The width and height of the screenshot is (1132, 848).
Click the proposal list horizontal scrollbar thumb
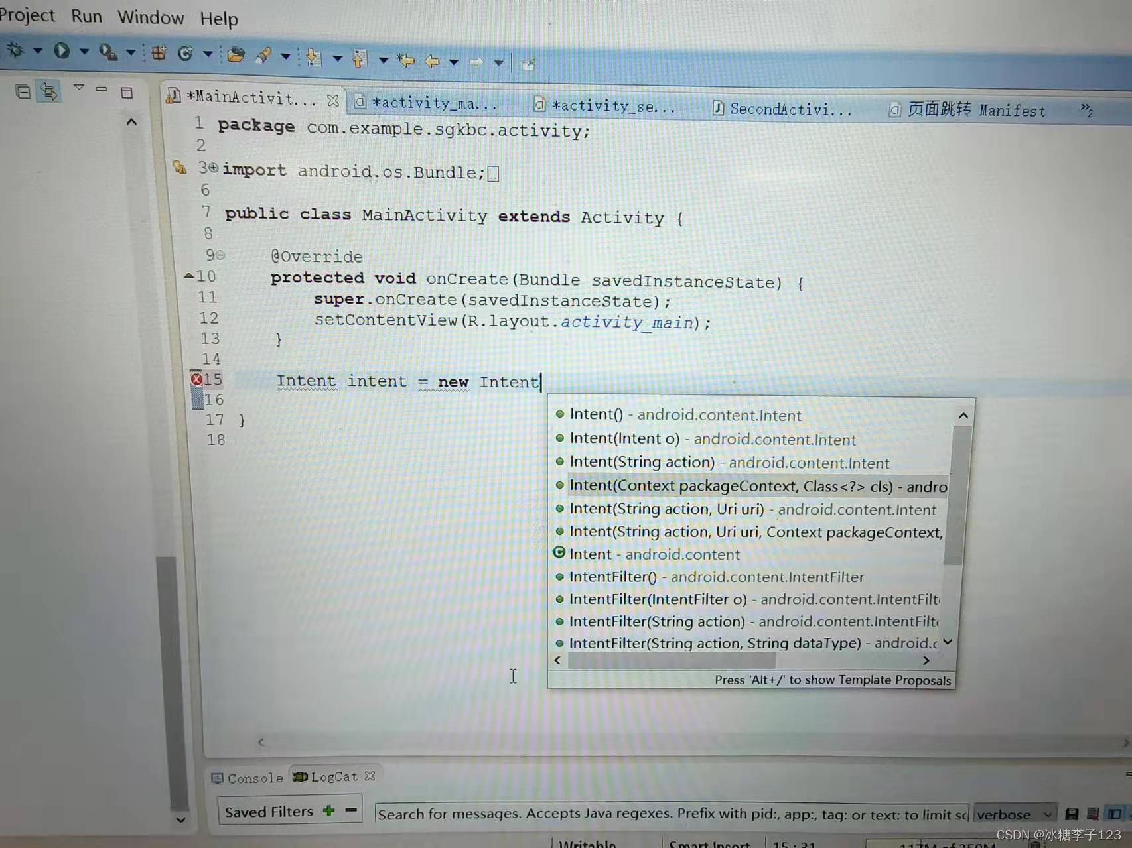coord(672,660)
